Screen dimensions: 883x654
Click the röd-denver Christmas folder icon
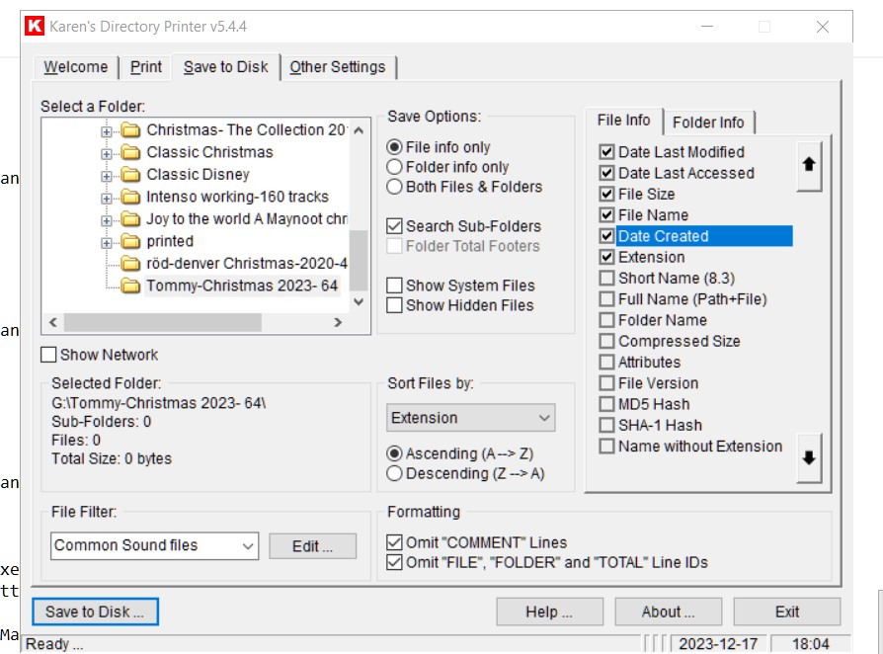click(130, 264)
